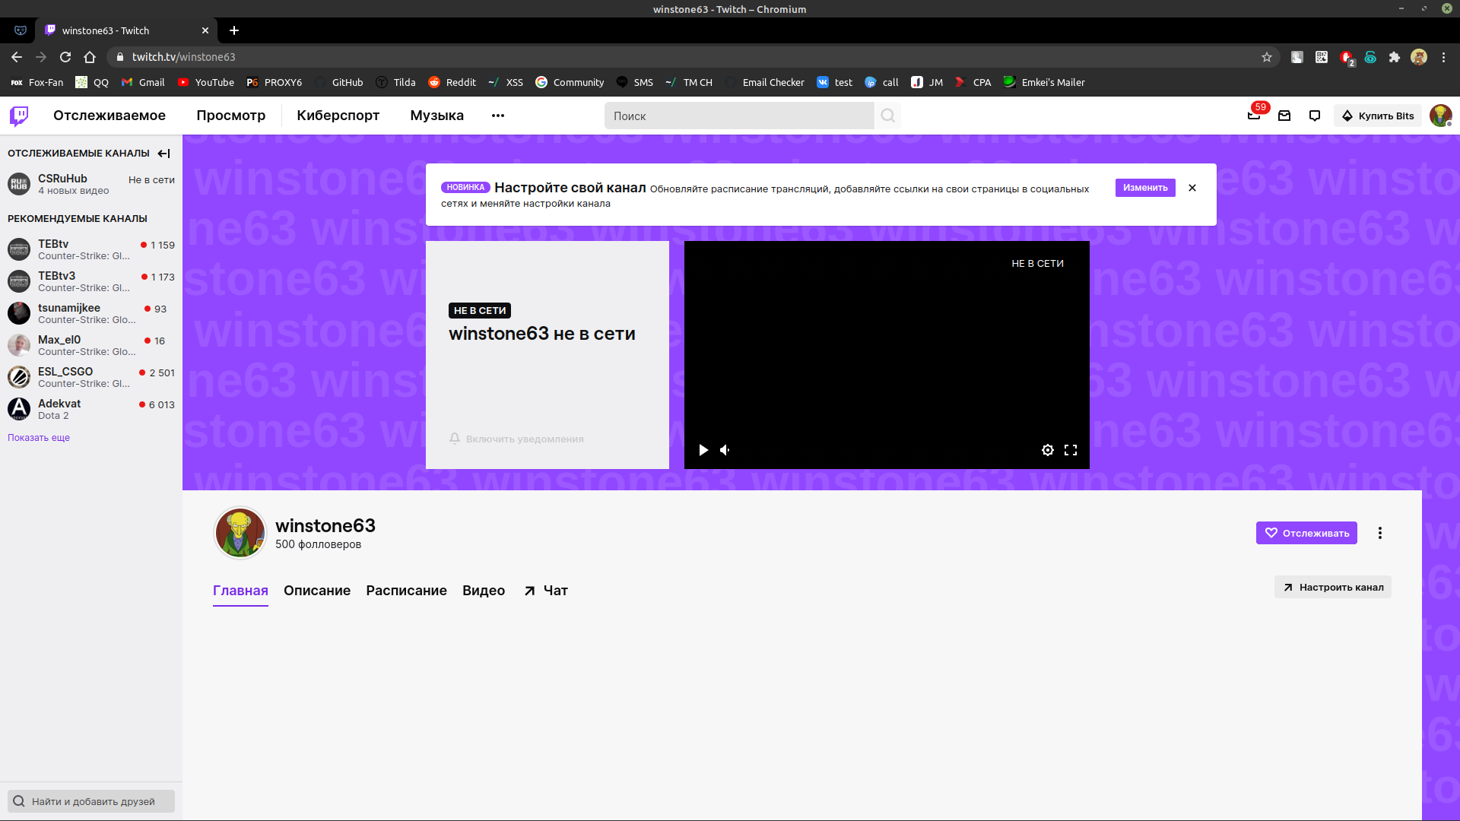Open a new browser tab
Image resolution: width=1460 pixels, height=821 pixels.
(234, 30)
